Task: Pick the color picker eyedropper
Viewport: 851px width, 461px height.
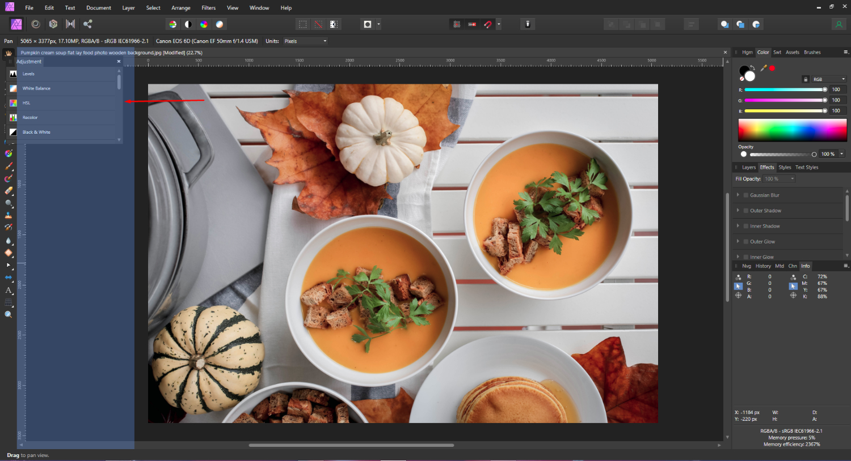Action: 764,68
